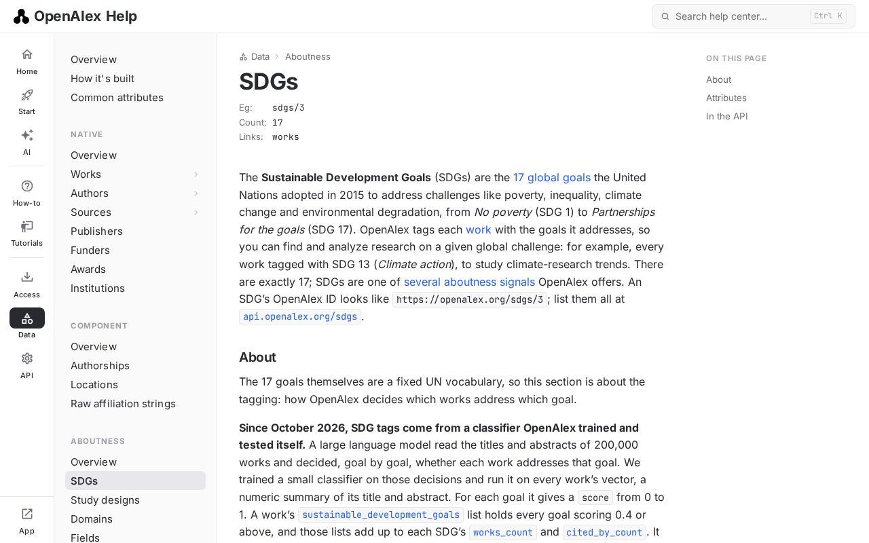
Task: Select the Data shapes icon
Action: [x=26, y=318]
